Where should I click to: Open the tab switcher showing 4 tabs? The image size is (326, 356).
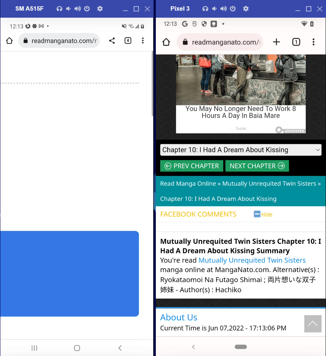[x=128, y=41]
